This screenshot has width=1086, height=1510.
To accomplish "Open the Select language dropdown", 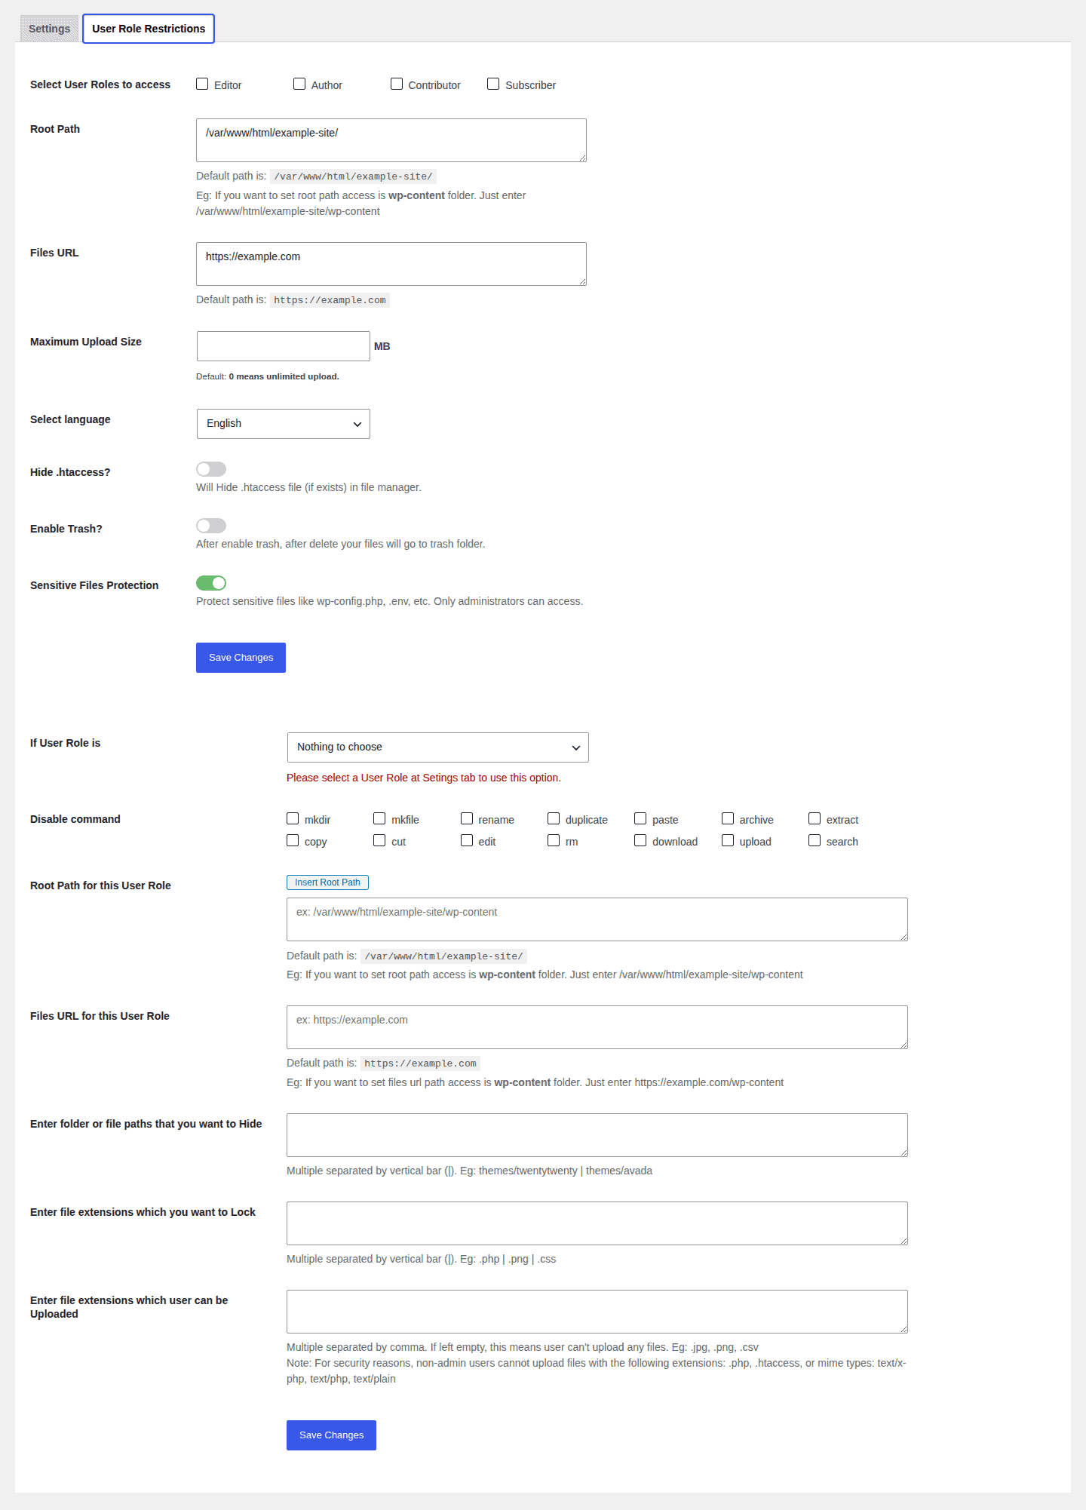I will tap(284, 424).
